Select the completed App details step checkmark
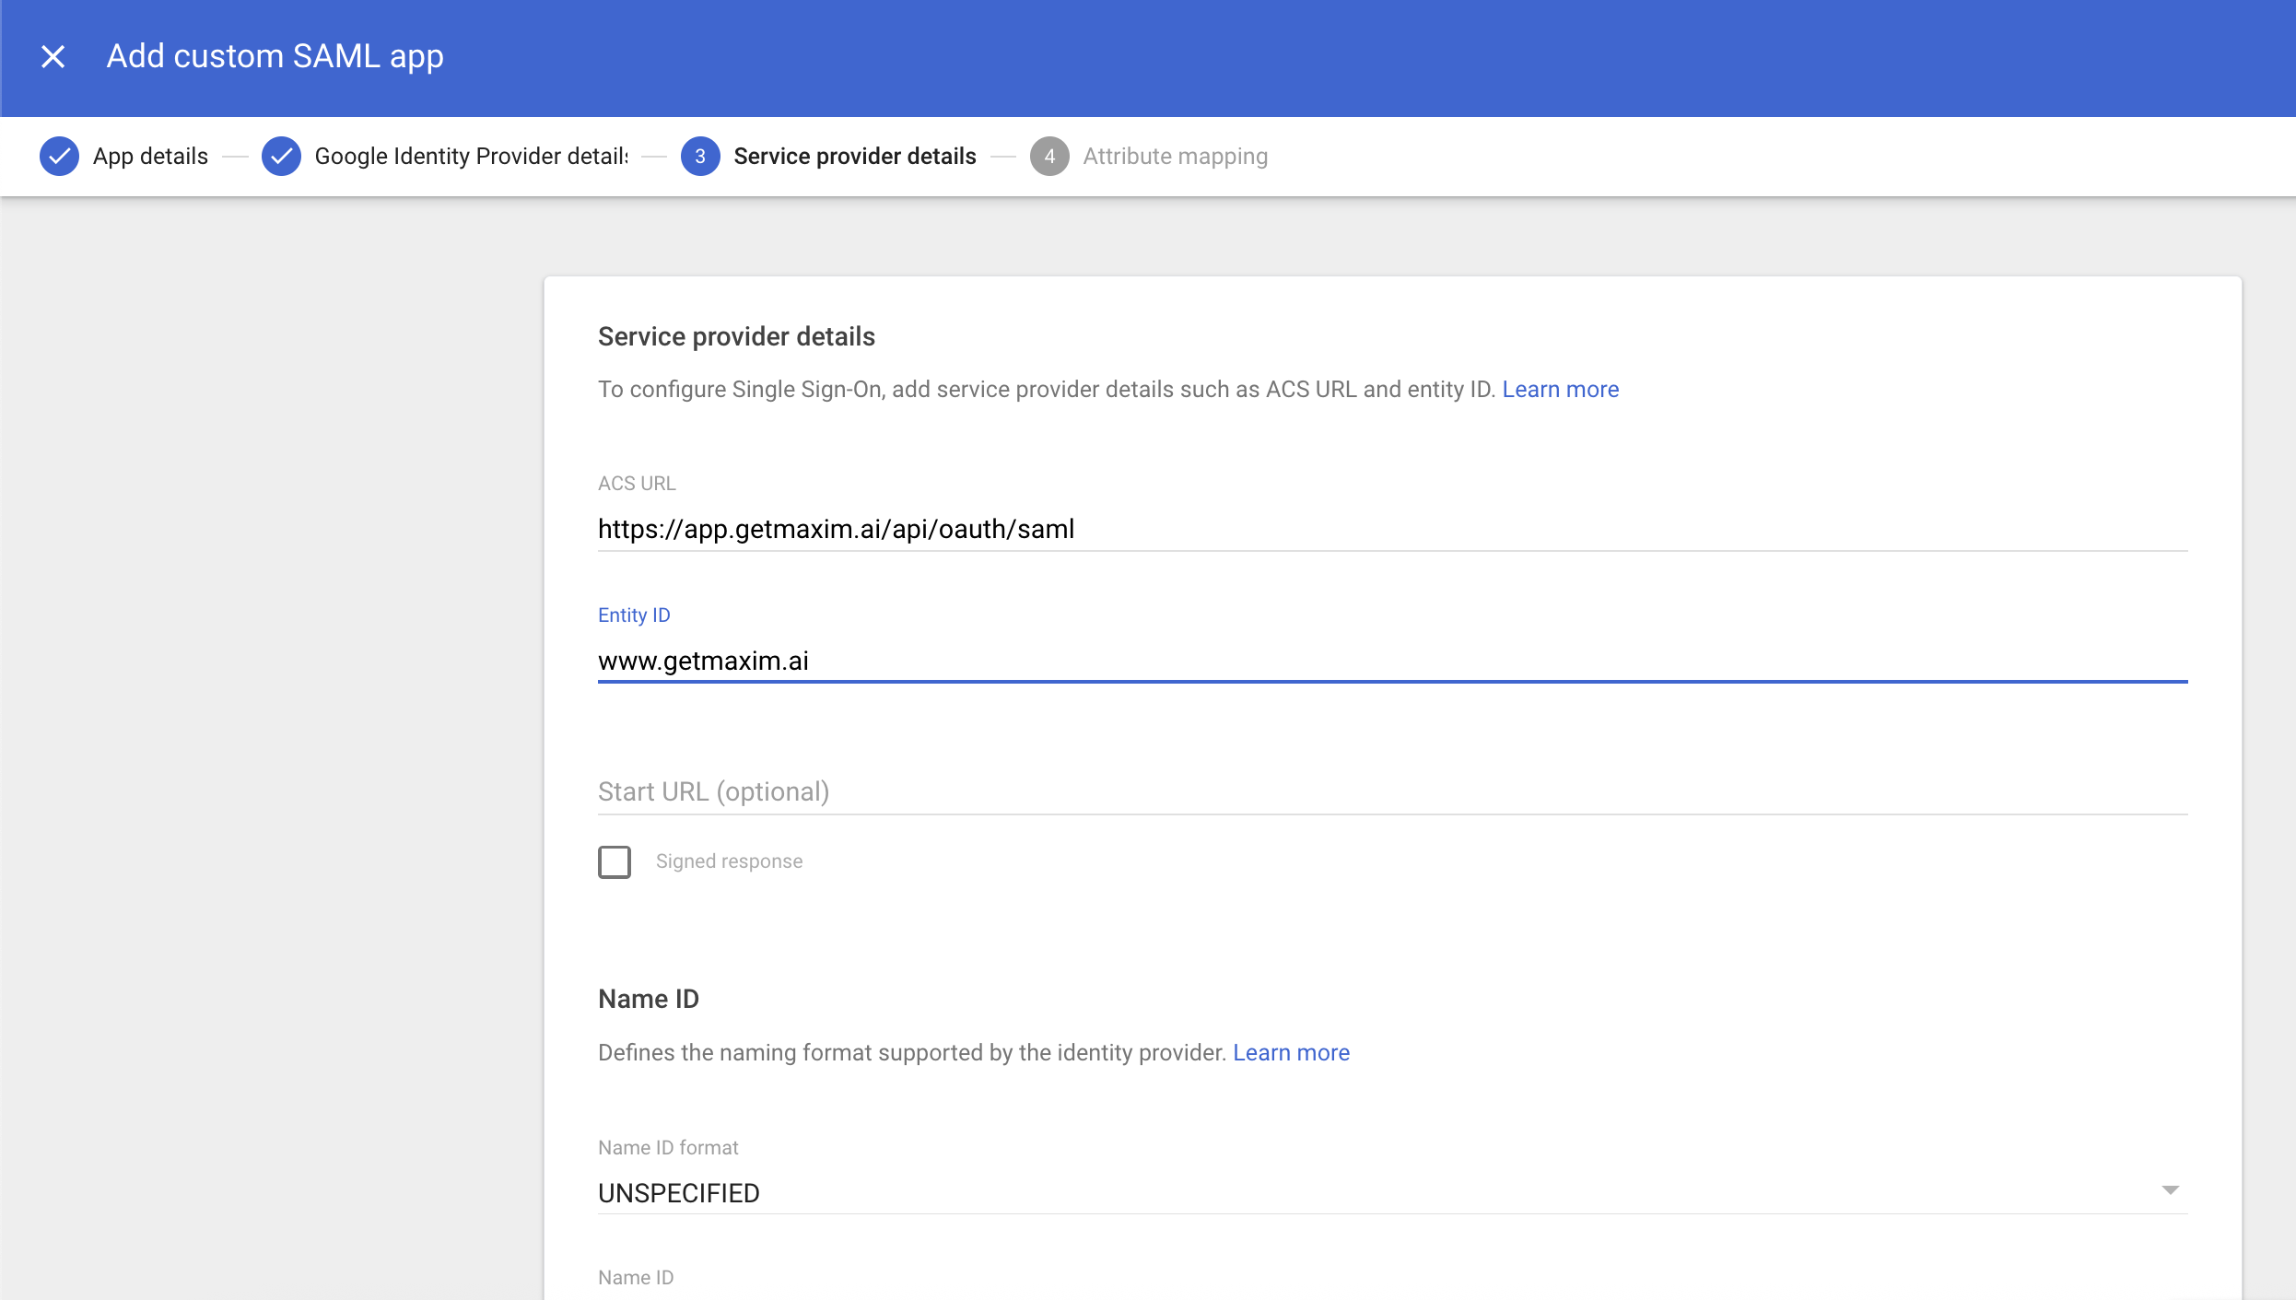This screenshot has width=2296, height=1300. (x=59, y=156)
